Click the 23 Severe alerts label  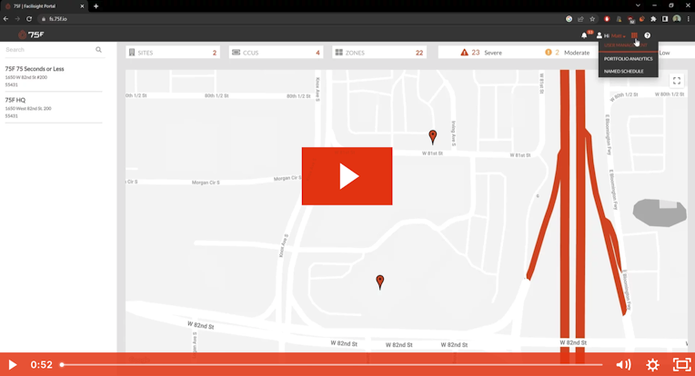pyautogui.click(x=487, y=52)
